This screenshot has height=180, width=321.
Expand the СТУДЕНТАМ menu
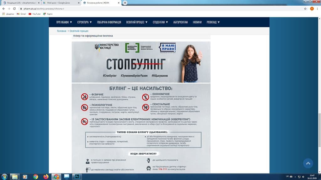[x=160, y=22]
